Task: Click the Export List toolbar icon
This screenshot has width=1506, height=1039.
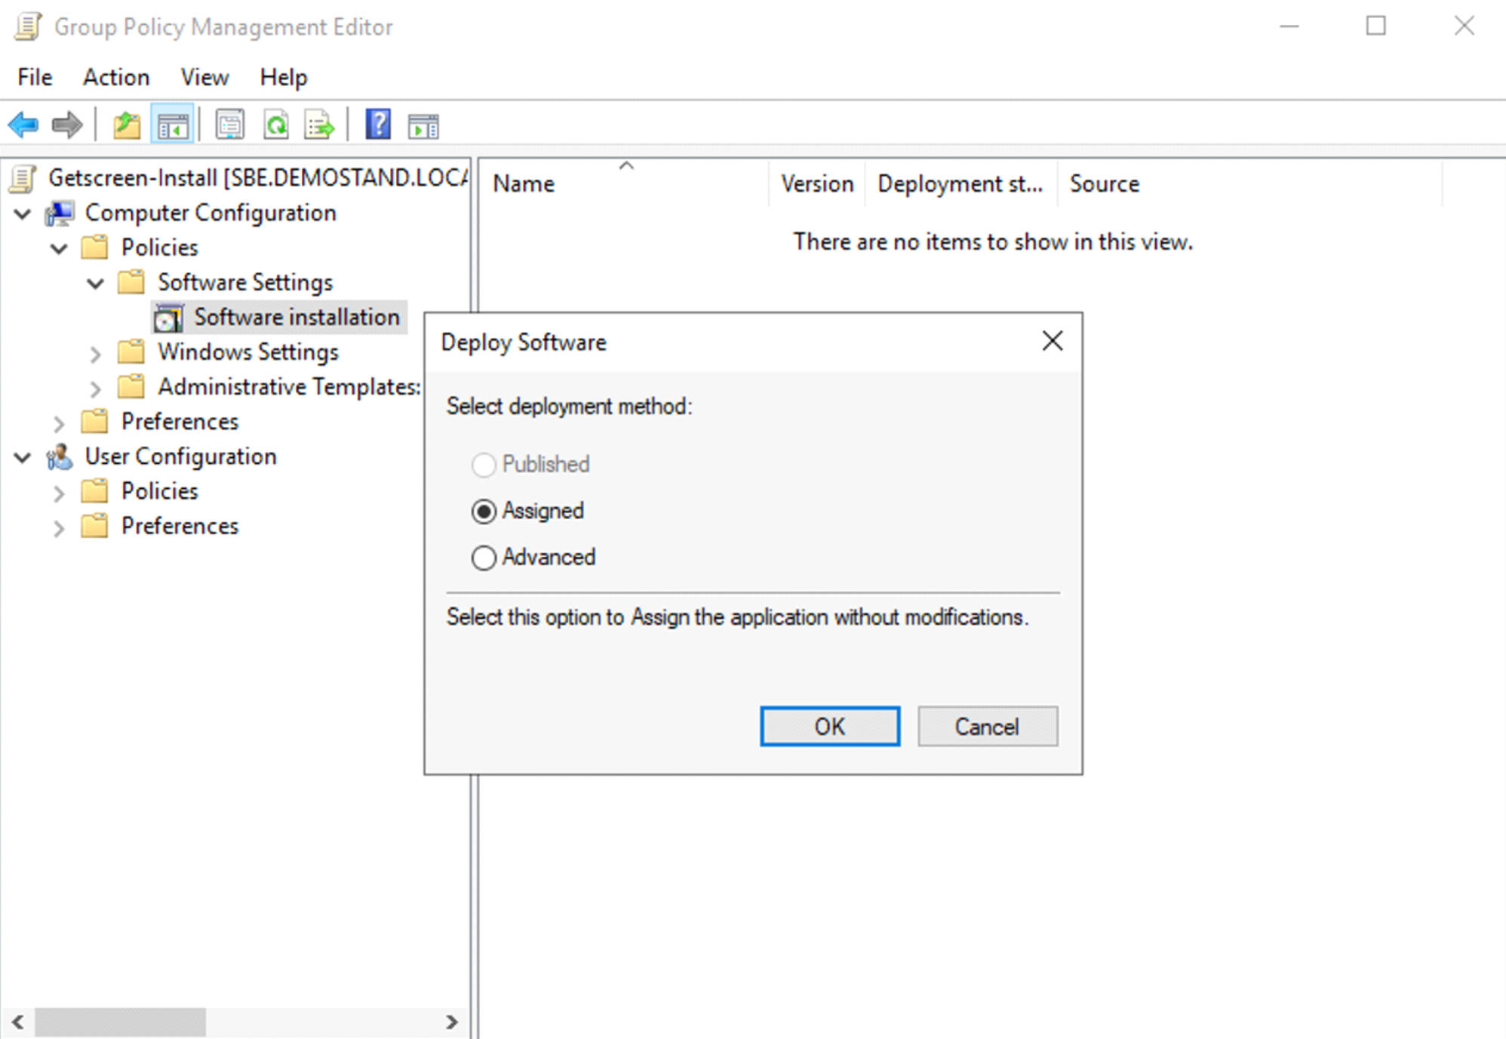Action: 319,124
